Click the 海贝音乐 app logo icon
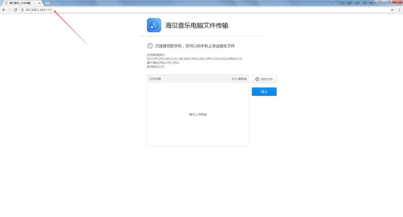This screenshot has height=217, width=403. coord(154,25)
